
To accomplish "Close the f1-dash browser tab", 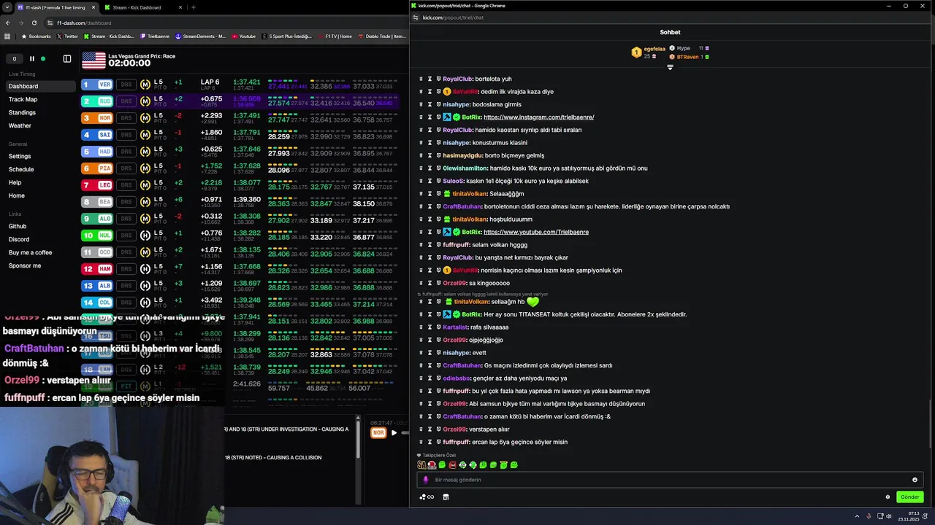I will pyautogui.click(x=93, y=7).
